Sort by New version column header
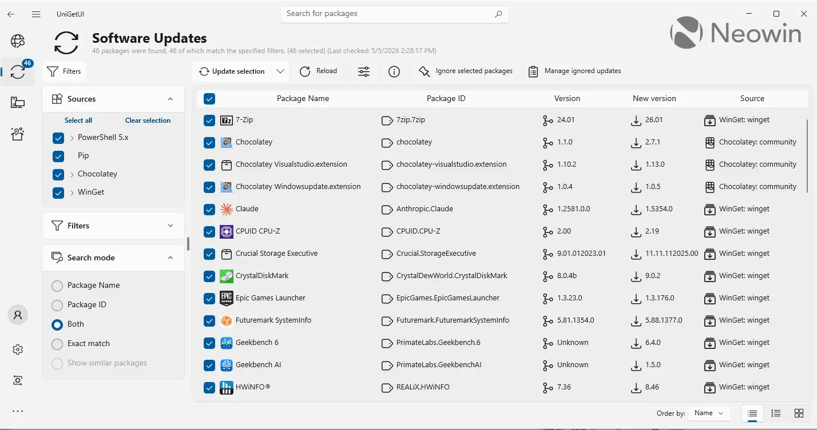This screenshot has width=817, height=430. click(x=655, y=98)
